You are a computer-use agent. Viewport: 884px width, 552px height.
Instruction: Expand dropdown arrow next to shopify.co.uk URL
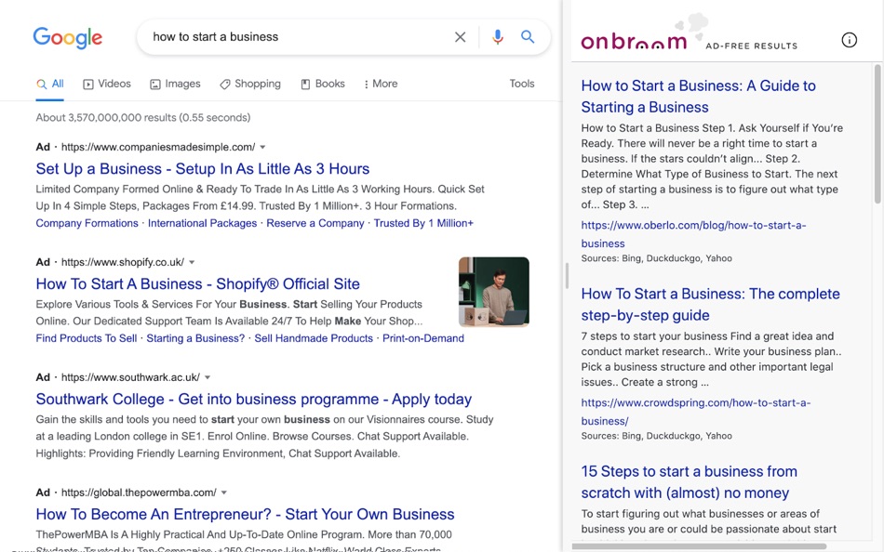(x=192, y=262)
